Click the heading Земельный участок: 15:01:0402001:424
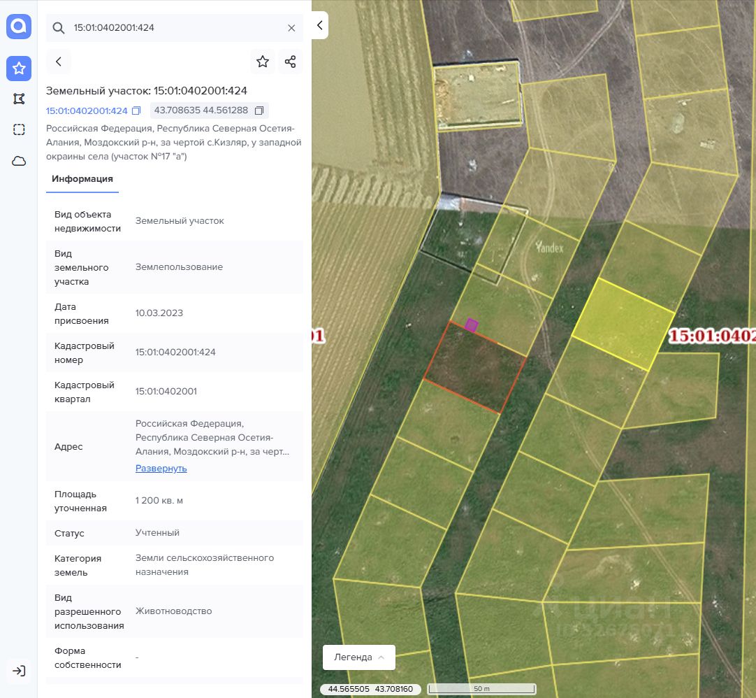756x698 pixels. click(x=147, y=91)
